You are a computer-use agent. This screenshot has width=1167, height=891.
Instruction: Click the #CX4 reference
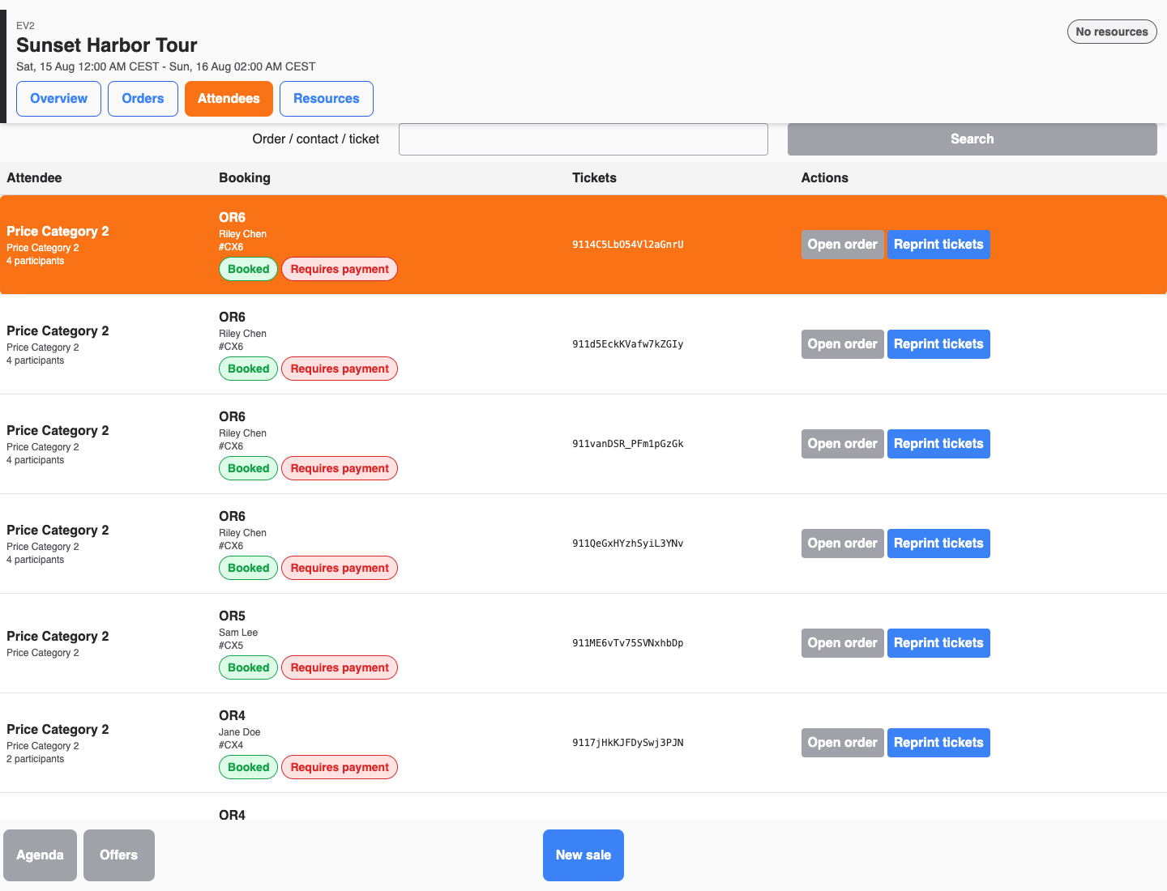[231, 745]
